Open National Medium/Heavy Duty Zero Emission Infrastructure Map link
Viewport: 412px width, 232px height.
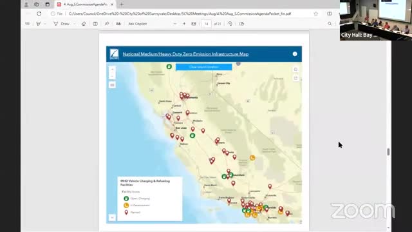click(x=185, y=54)
